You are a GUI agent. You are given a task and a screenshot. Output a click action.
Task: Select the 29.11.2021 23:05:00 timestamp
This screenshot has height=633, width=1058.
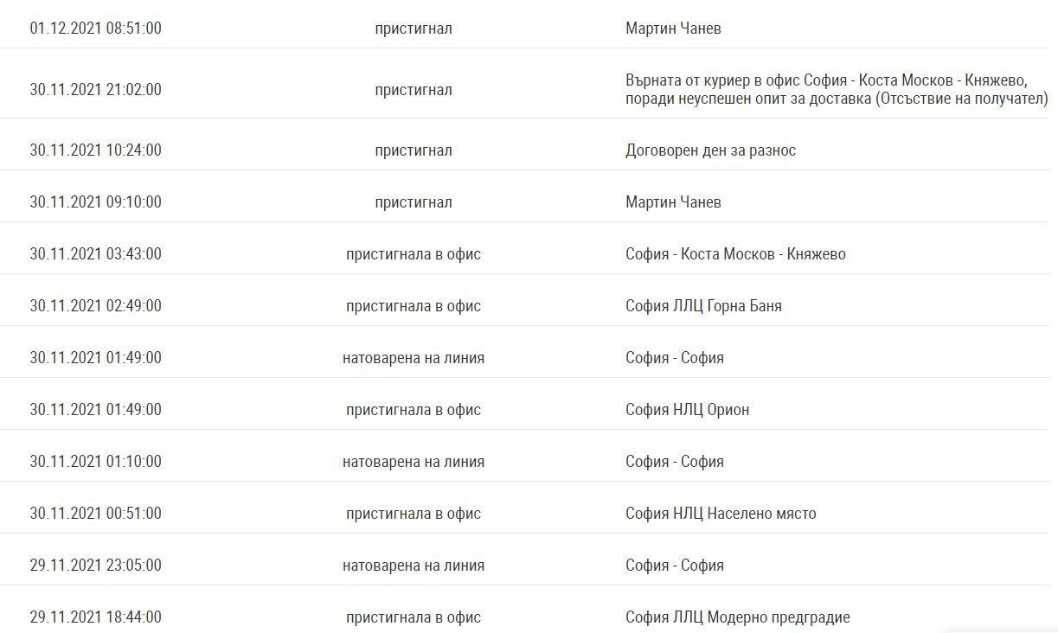click(95, 566)
